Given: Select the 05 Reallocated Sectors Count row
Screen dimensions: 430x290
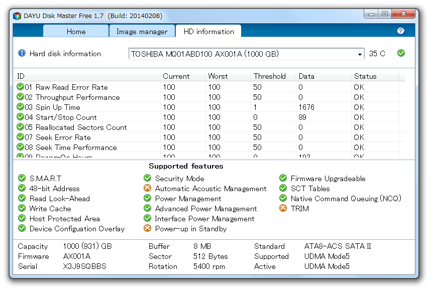Looking at the screenshot, I should pyautogui.click(x=210, y=127).
